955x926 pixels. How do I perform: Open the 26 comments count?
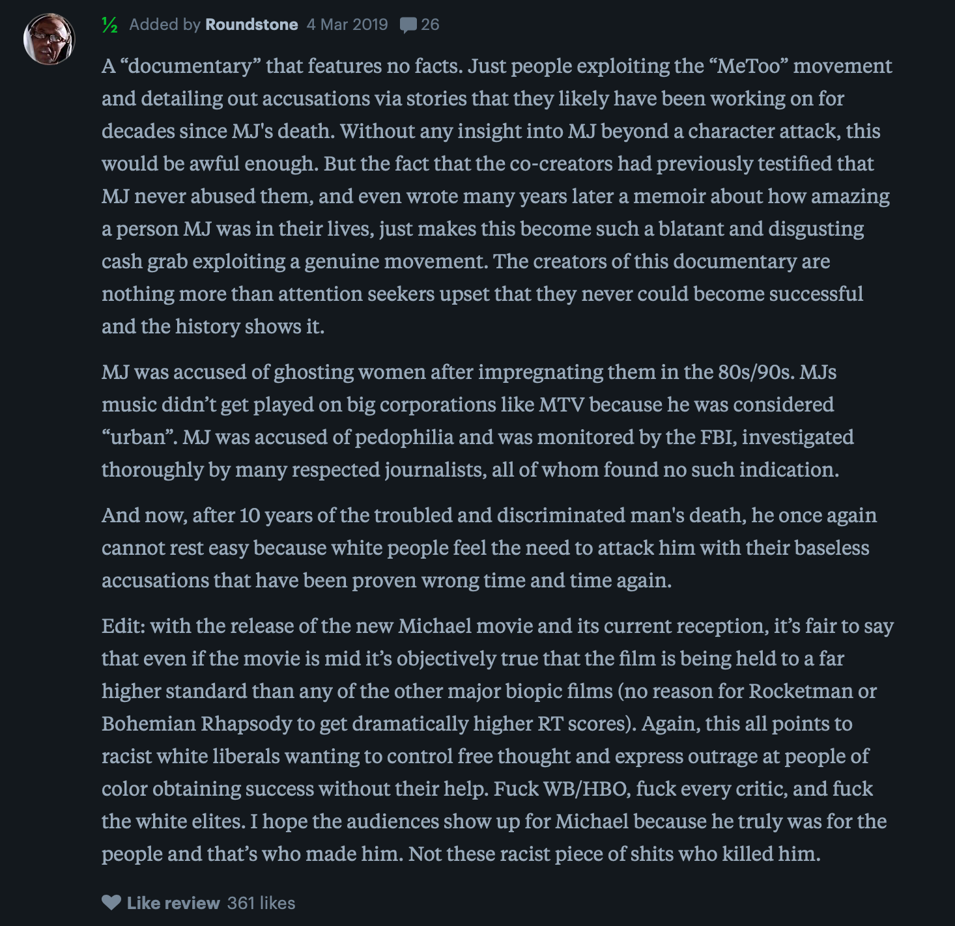(430, 25)
